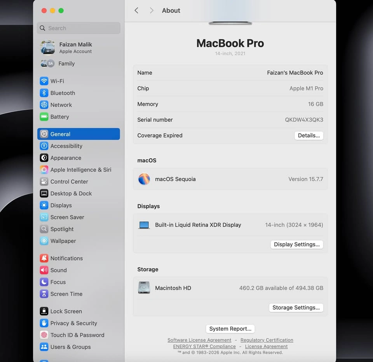Click the macOS Sequoia logo icon

click(144, 179)
